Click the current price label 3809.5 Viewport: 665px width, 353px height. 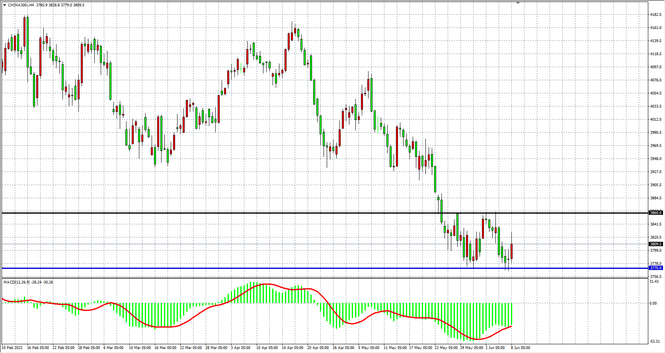(x=655, y=244)
